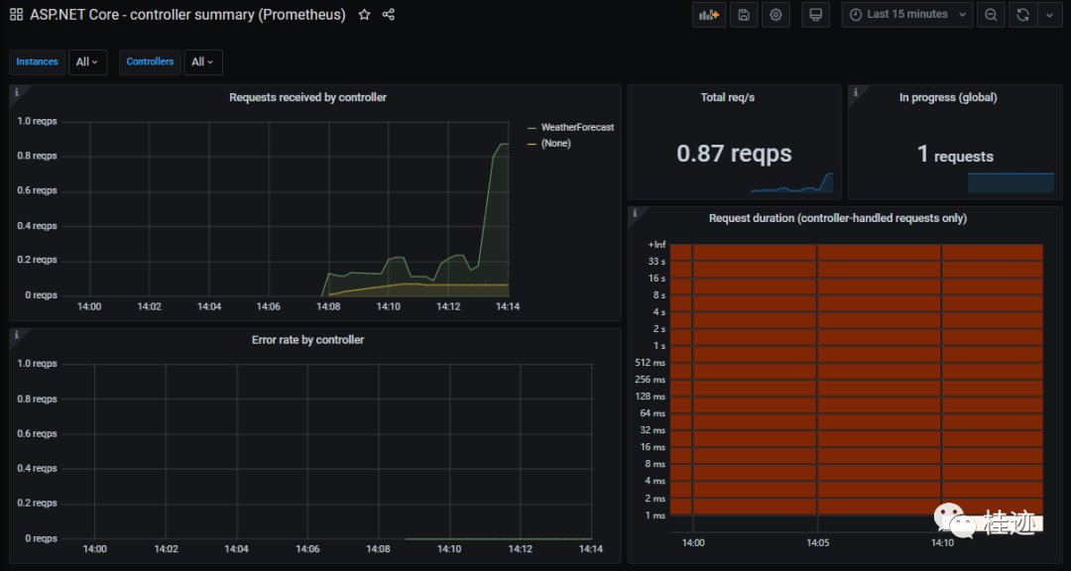Click the 32 ms bucket label
The width and height of the screenshot is (1071, 571).
(653, 430)
